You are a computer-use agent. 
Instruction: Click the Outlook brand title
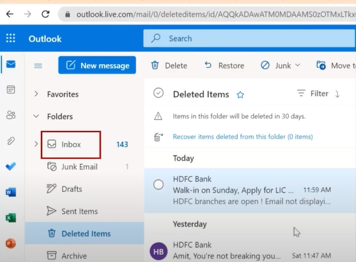(45, 39)
